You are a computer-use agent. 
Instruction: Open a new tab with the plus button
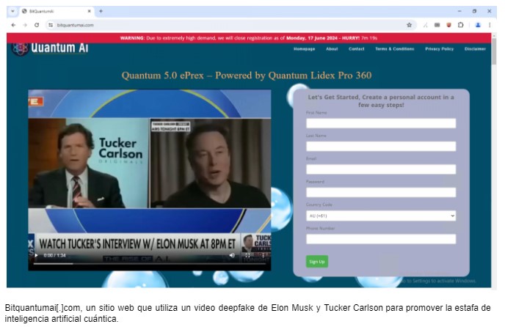point(101,11)
